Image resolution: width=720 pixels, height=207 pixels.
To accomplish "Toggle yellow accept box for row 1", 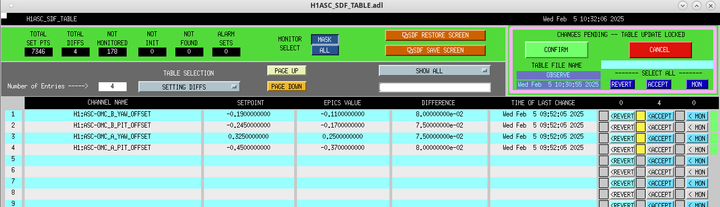I will click(x=640, y=116).
